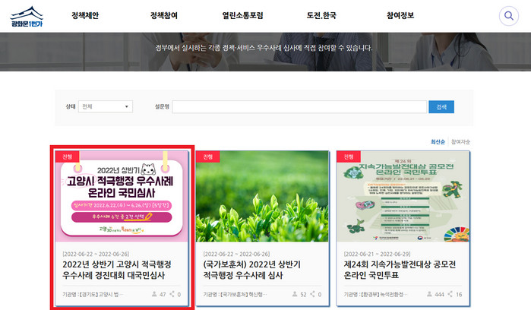Open the 참여정보 menu
This screenshot has width=531, height=310.
[400, 16]
